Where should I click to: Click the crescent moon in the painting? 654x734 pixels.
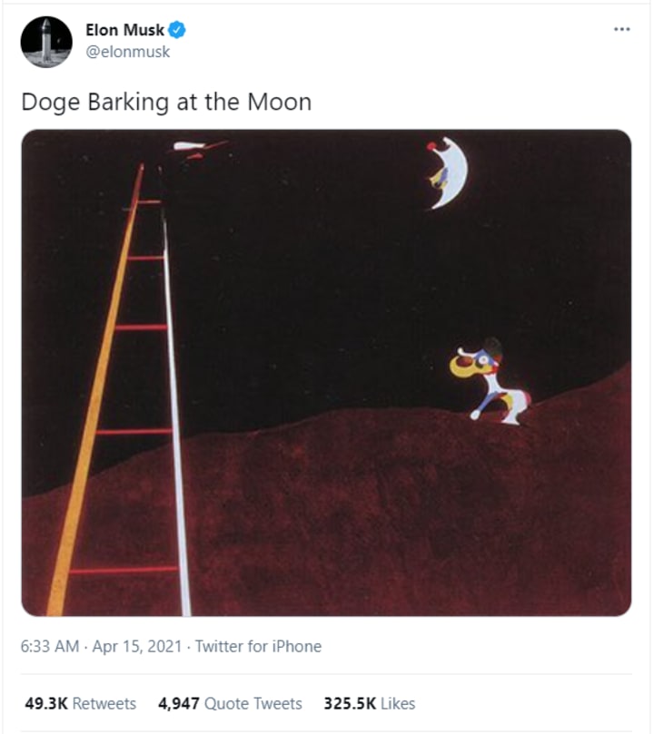pos(448,172)
